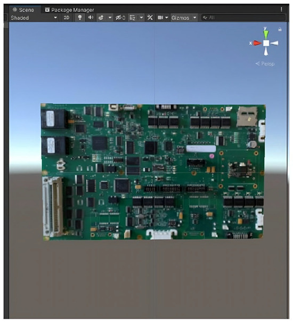
Task: Open the Package Manager tab
Action: [x=69, y=10]
